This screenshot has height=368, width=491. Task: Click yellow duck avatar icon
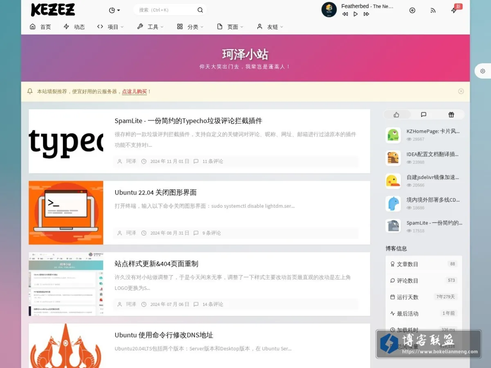click(x=393, y=181)
